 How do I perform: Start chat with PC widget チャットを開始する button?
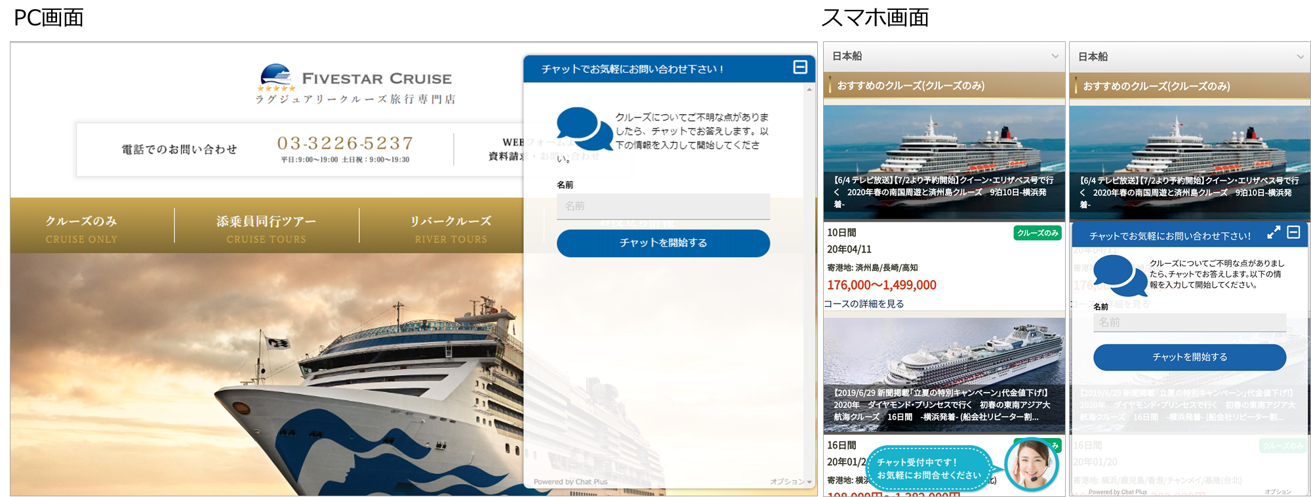pos(663,243)
